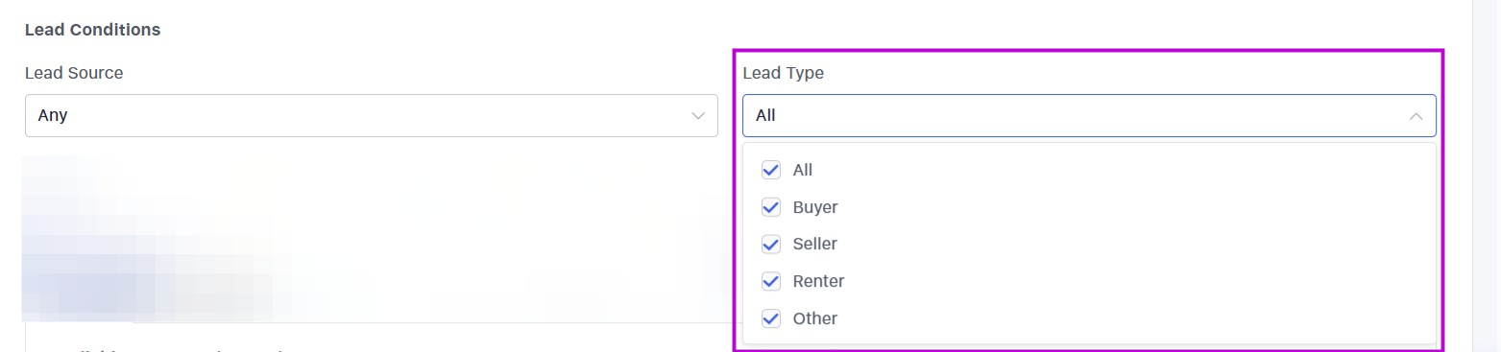
Task: Click the vertical scrollbar on the right edge
Action: (1486, 176)
